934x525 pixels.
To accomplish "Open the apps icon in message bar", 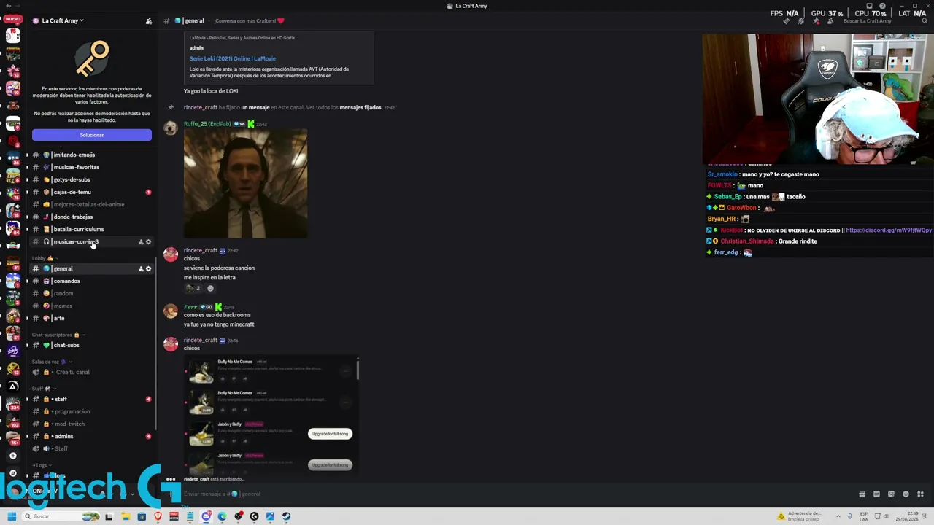I will [920, 494].
